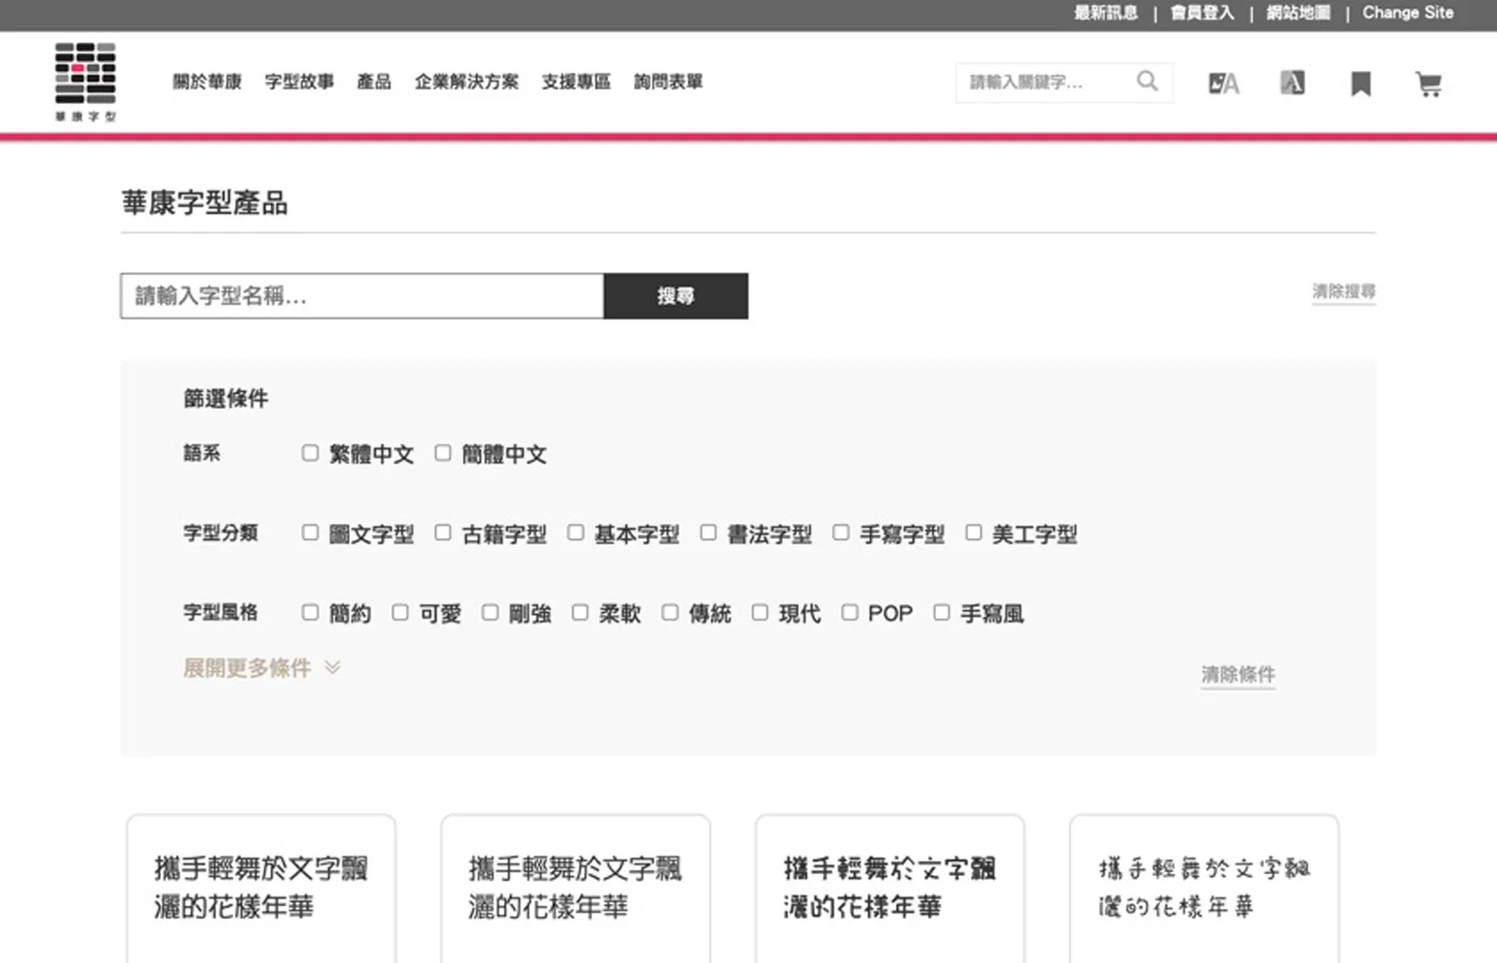Open the font preview tool icon
1497x963 pixels.
pyautogui.click(x=1224, y=83)
